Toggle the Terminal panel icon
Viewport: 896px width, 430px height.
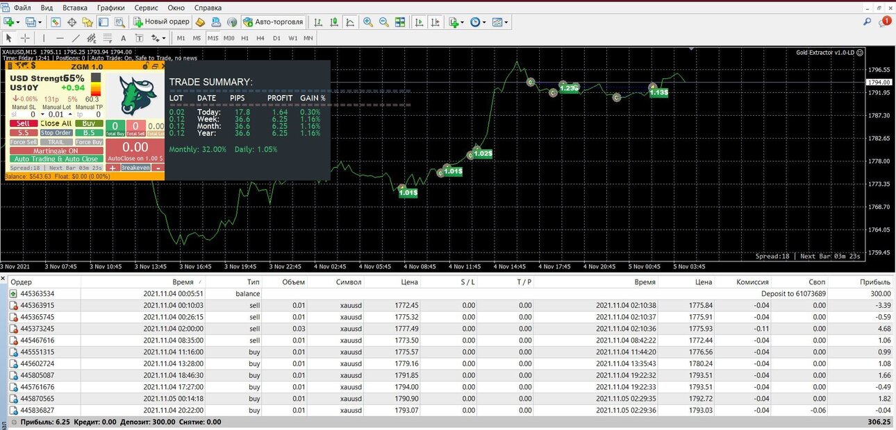(103, 22)
